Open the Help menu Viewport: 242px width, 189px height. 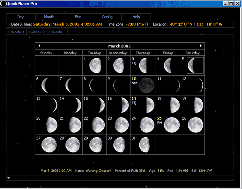point(136,17)
